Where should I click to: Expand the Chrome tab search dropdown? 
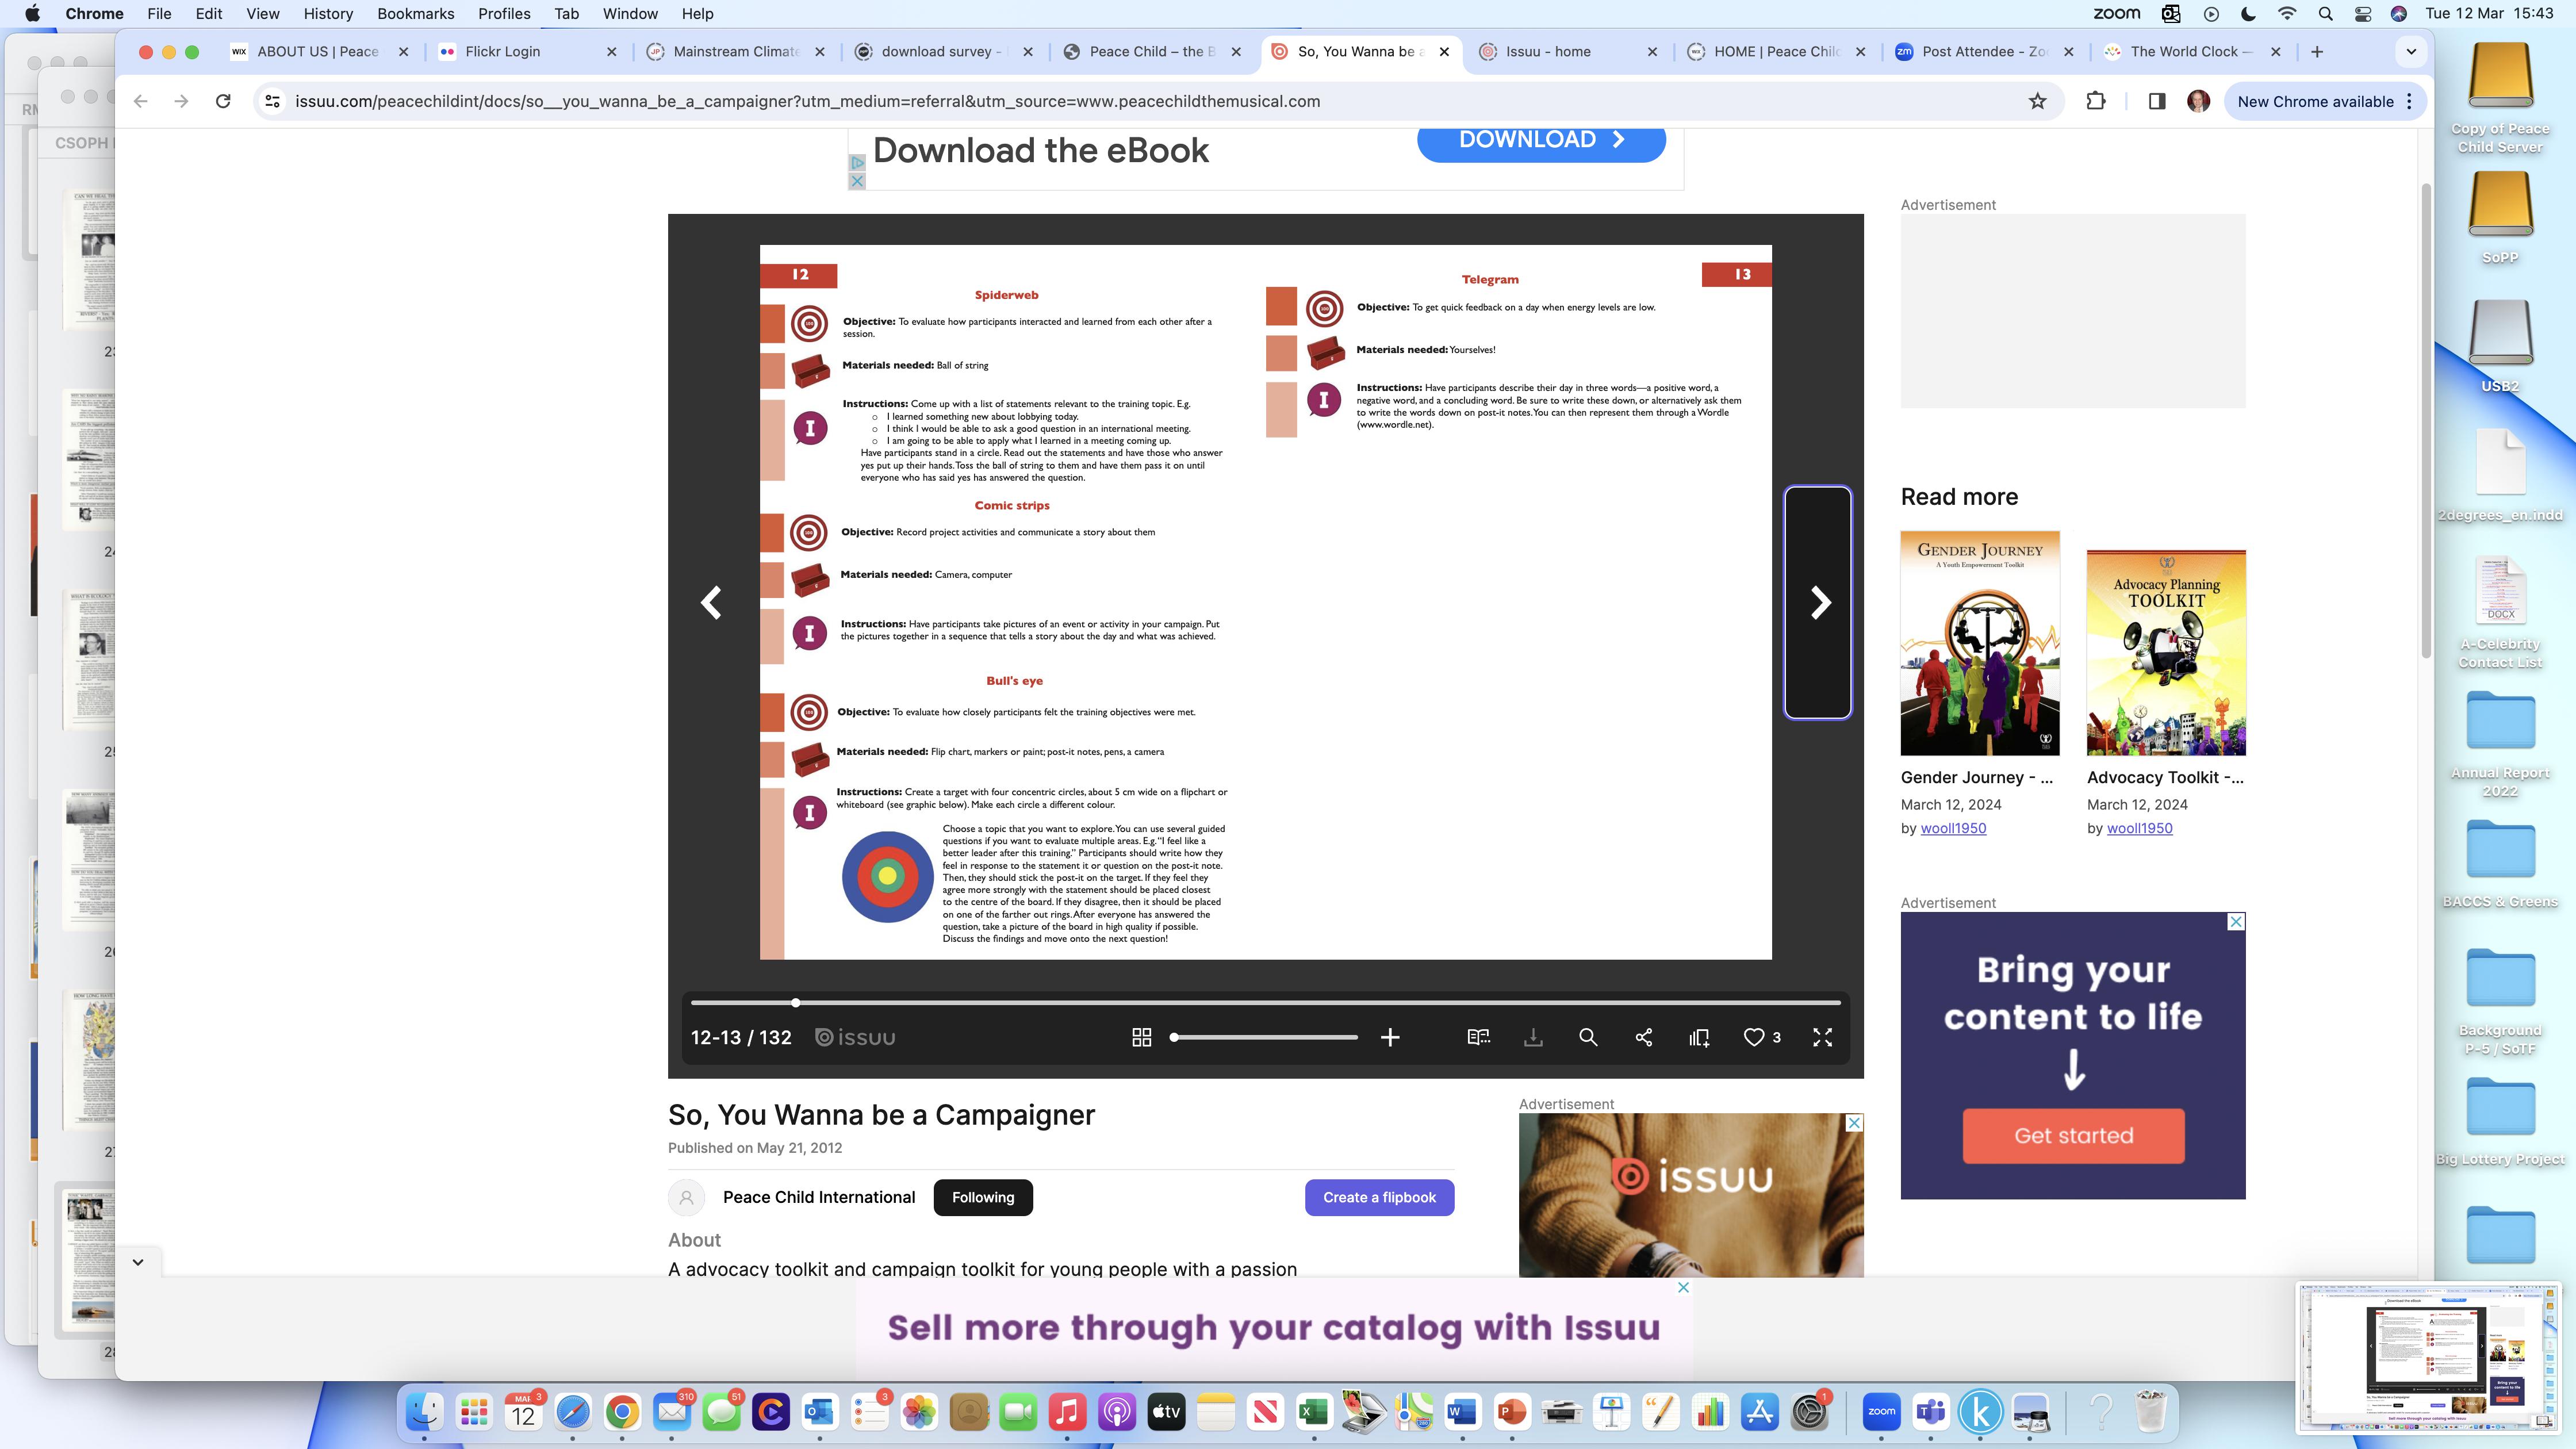(2411, 51)
